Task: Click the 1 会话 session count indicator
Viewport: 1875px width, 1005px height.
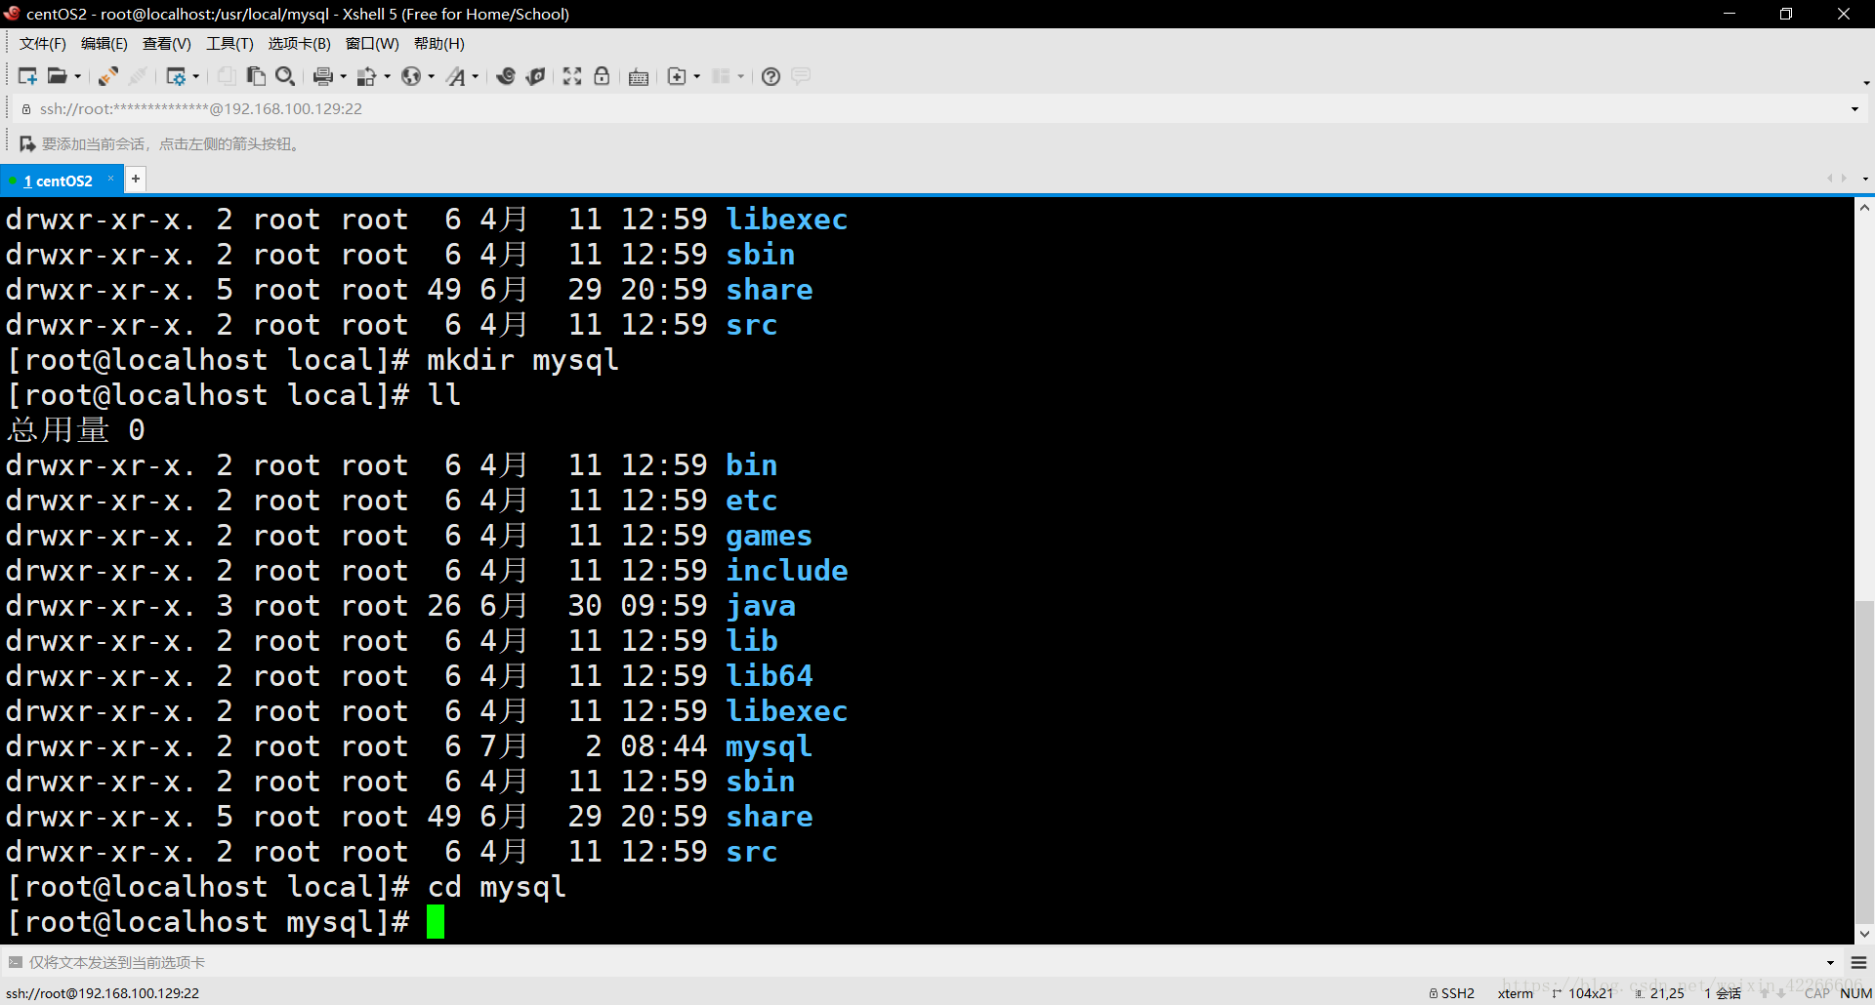Action: click(1723, 993)
